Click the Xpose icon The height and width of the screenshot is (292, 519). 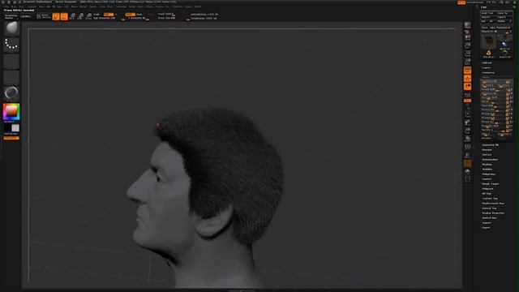(467, 179)
